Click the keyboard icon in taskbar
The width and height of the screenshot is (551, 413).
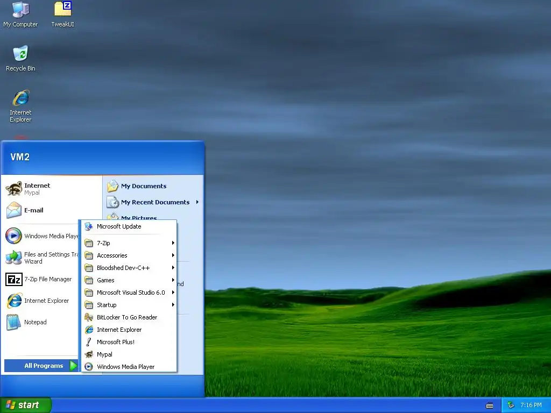tap(490, 405)
